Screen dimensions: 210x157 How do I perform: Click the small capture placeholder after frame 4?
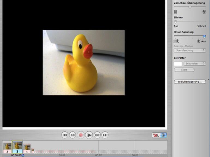(33, 151)
